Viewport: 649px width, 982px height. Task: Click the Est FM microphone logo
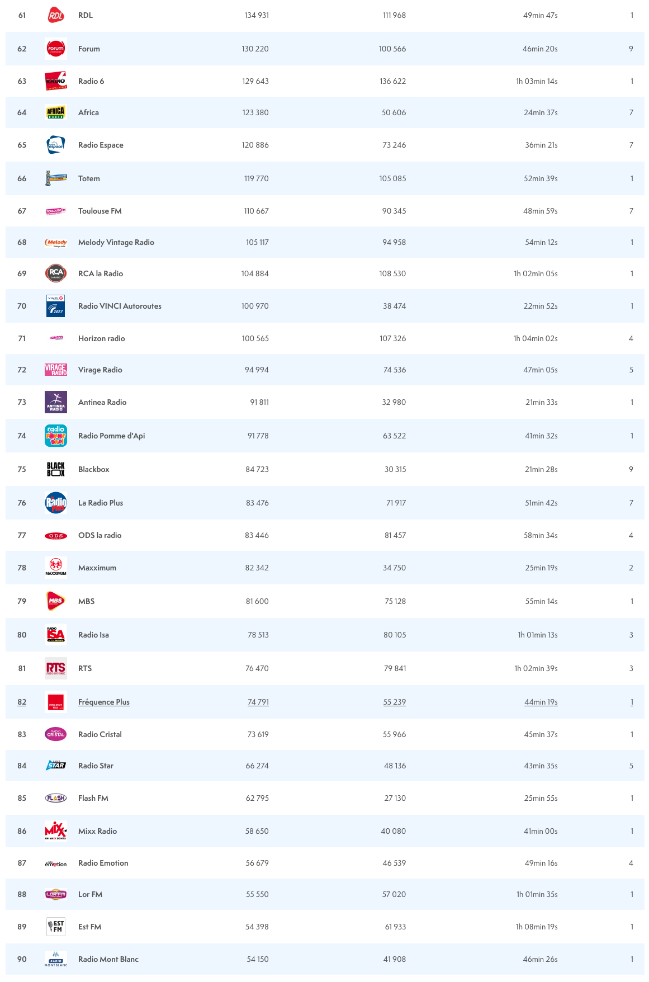click(56, 927)
